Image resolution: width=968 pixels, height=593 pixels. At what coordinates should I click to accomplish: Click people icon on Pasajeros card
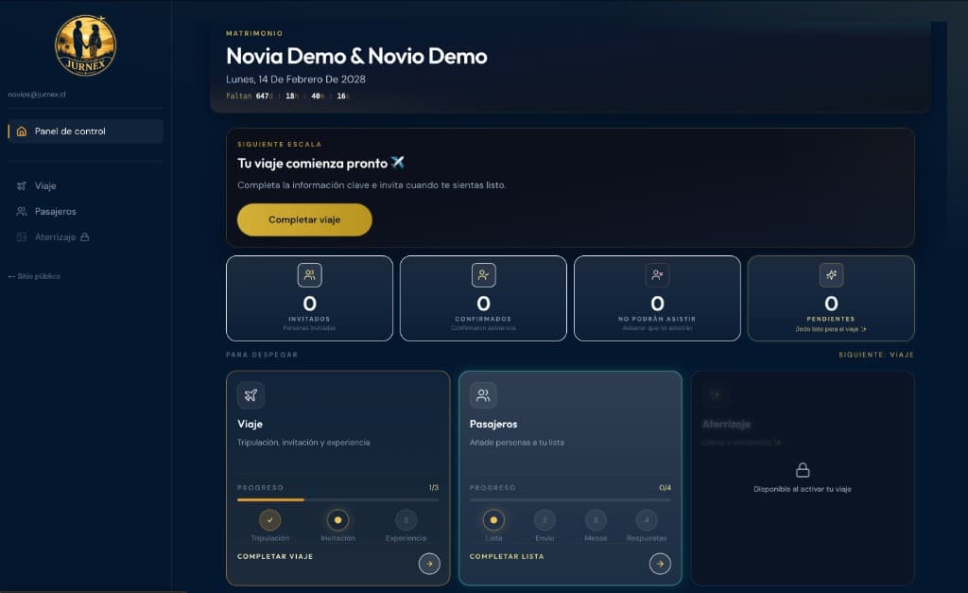(483, 395)
